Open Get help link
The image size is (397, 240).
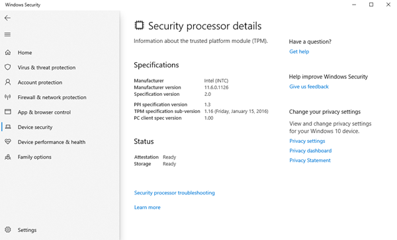tap(299, 52)
